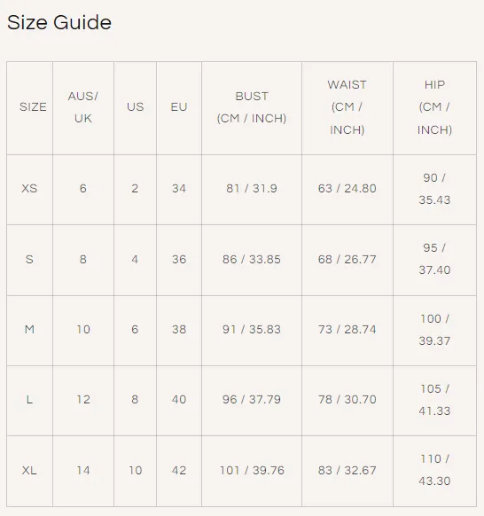The height and width of the screenshot is (516, 484).
Task: Select the US size 10 cell
Action: click(x=136, y=470)
